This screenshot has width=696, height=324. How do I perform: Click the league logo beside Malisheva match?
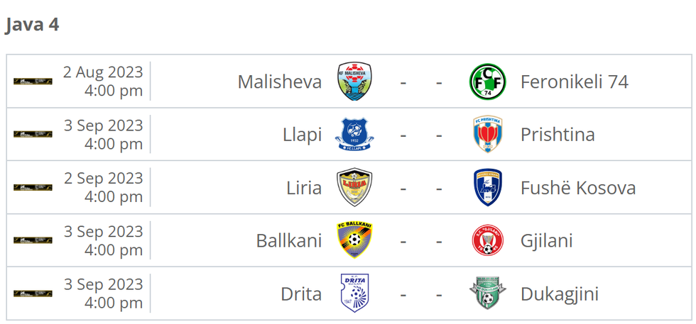point(33,82)
